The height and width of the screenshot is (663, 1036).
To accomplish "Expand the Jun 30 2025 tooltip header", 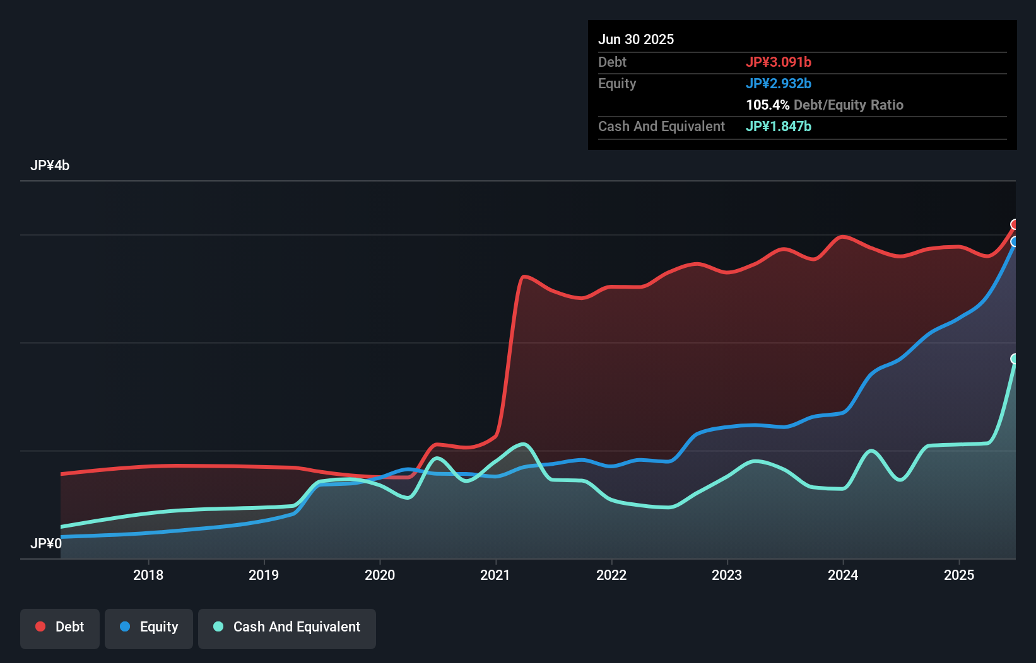I will [636, 39].
